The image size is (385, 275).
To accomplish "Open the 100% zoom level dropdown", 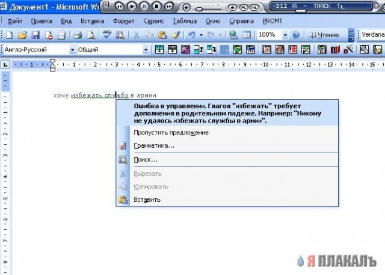I will 285,35.
